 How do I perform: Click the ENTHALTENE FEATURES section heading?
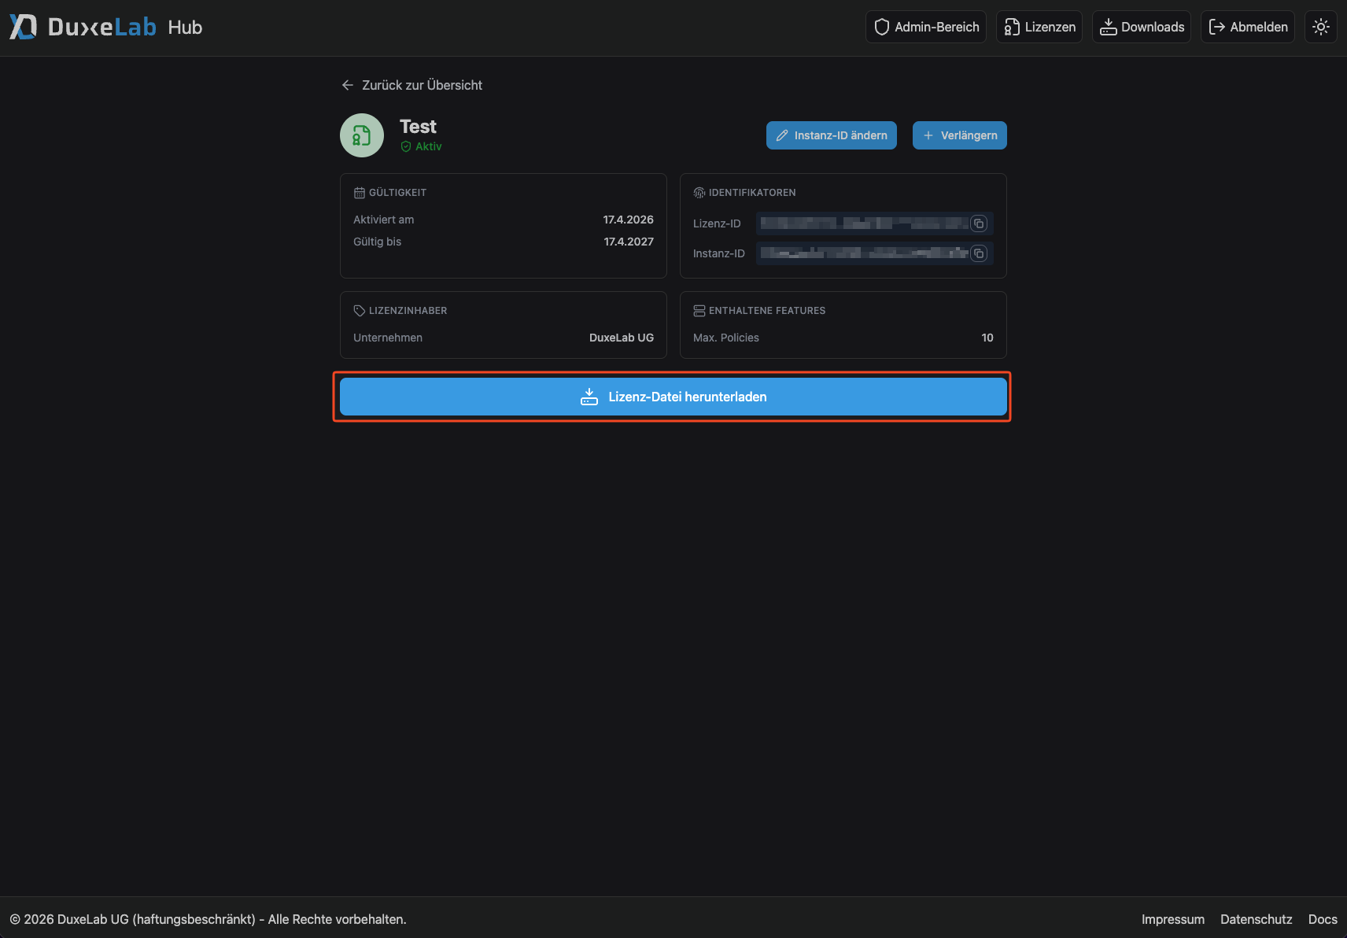759,311
